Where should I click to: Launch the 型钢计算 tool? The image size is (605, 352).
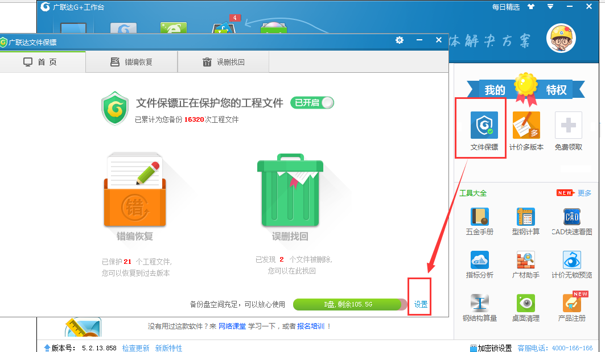525,216
